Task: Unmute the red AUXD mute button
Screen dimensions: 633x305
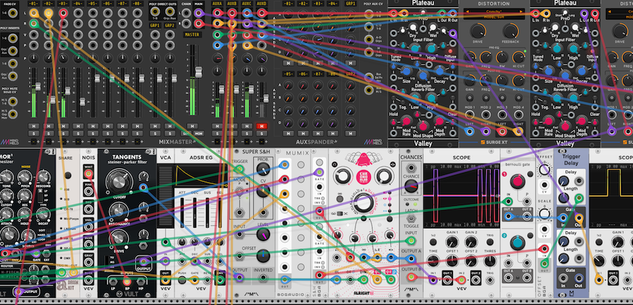Action: (x=262, y=126)
